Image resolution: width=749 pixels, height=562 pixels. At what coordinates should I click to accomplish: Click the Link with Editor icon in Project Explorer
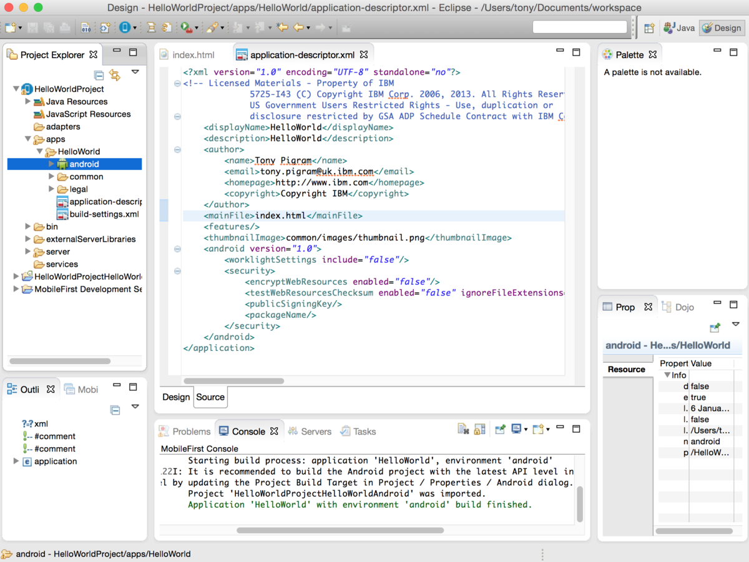tap(115, 75)
